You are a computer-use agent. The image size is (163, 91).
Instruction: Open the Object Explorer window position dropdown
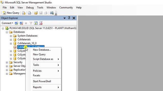pos(64,18)
